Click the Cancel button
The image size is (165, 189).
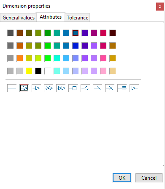coord(149,178)
